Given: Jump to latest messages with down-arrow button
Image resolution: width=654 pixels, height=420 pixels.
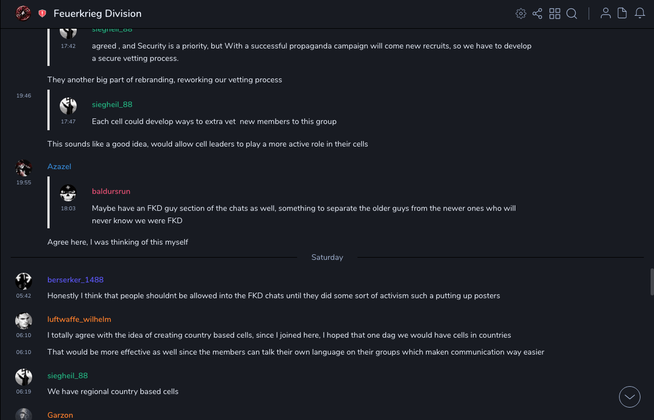Looking at the screenshot, I should pyautogui.click(x=630, y=397).
